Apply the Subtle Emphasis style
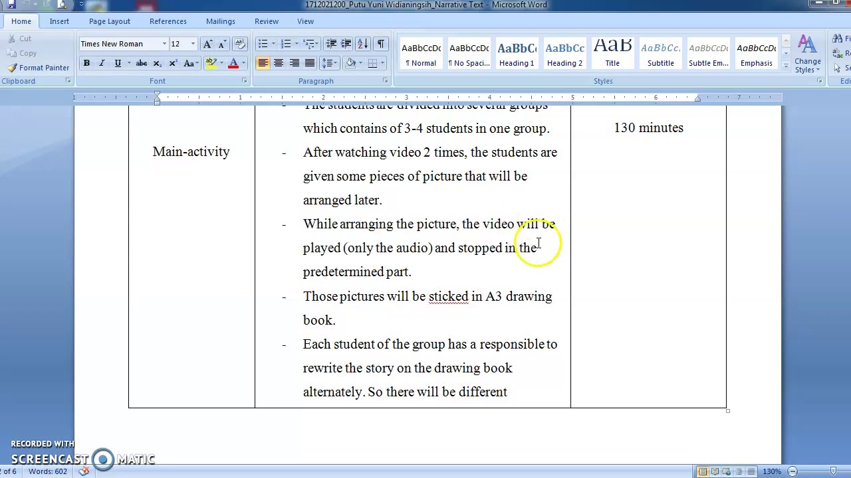 tap(709, 53)
